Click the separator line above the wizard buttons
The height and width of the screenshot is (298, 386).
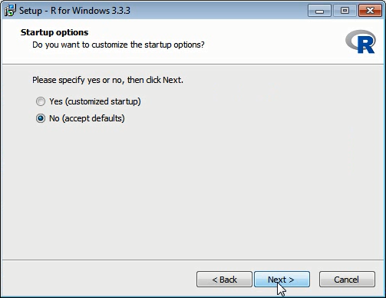pos(193,260)
